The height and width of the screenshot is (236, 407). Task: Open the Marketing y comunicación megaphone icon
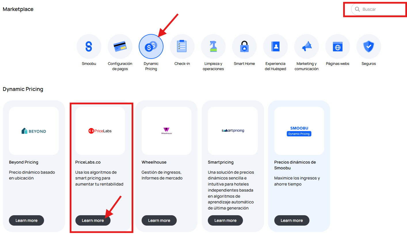click(307, 46)
